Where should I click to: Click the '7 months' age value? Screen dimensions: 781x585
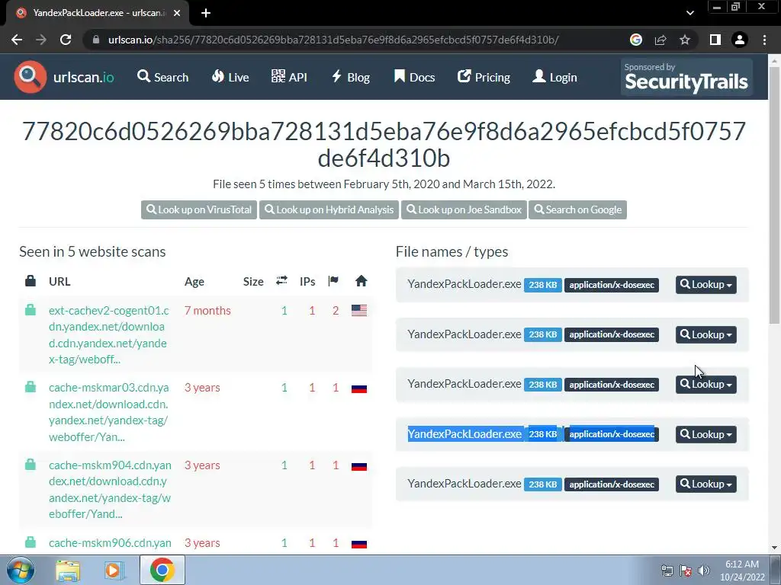tap(207, 311)
